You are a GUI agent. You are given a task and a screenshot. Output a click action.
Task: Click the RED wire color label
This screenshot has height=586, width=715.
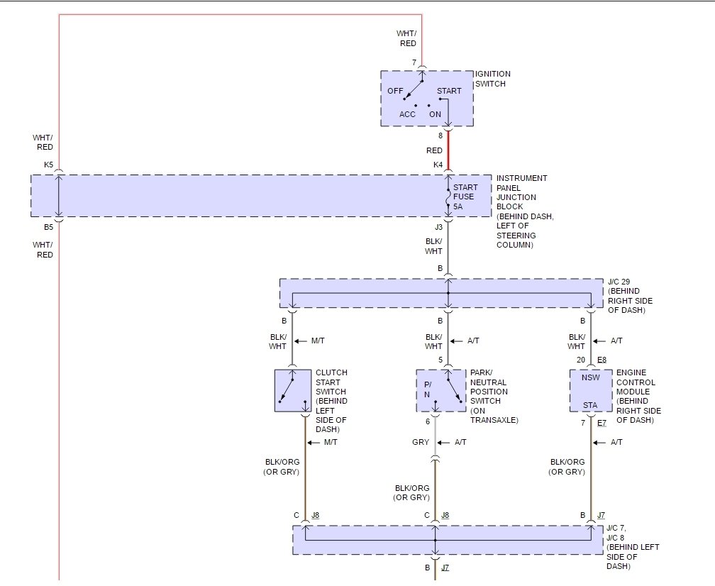(434, 150)
